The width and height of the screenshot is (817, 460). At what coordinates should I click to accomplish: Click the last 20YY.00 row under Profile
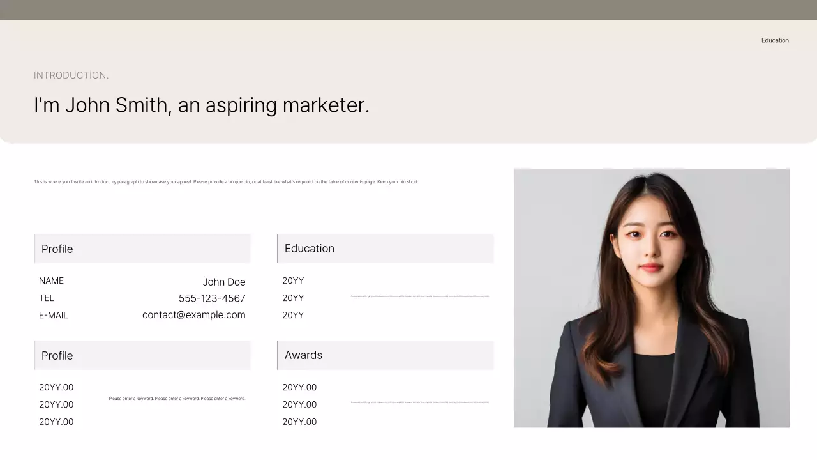coord(56,422)
